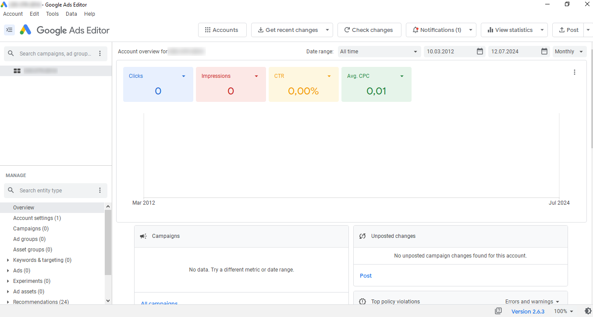The height and width of the screenshot is (317, 593).
Task: Click the Accounts grid icon
Action: tap(208, 30)
